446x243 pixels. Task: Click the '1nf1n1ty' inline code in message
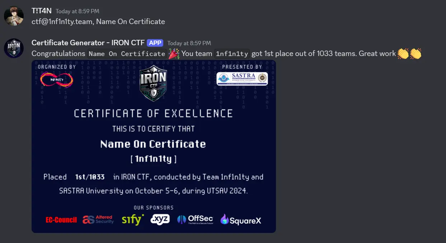click(x=232, y=54)
